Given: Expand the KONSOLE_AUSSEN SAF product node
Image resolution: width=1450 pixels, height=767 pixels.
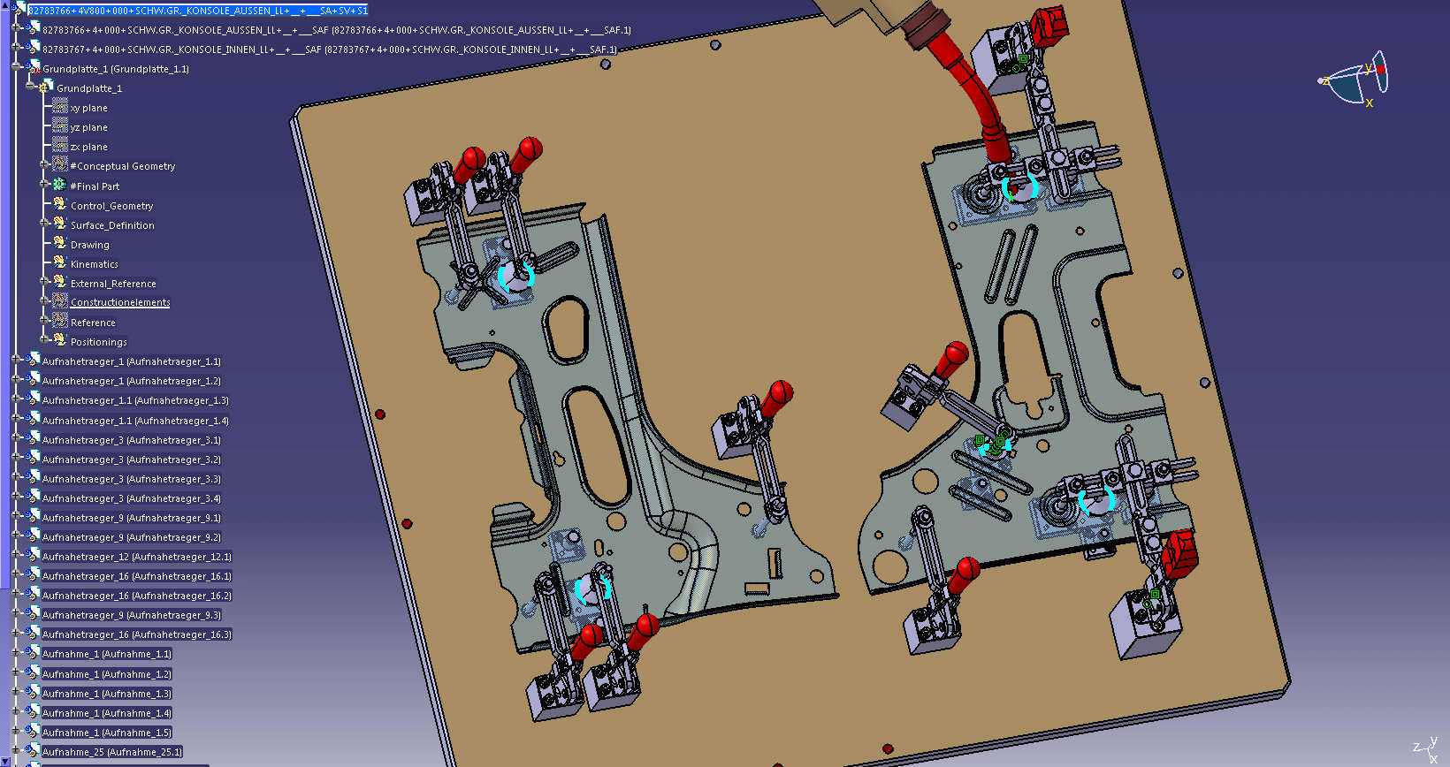Looking at the screenshot, I should pos(16,29).
